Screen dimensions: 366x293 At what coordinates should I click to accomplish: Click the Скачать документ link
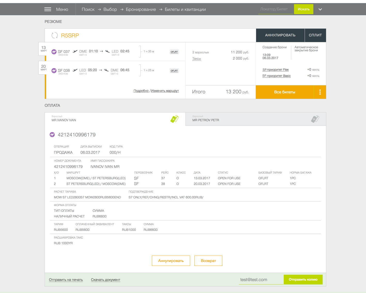[x=105, y=280]
